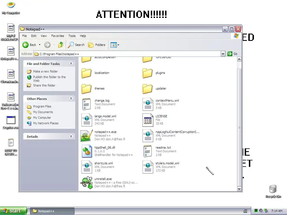This screenshot has height=215, width=287.
Task: Collapse the Other Places panel
Action: coord(71,99)
